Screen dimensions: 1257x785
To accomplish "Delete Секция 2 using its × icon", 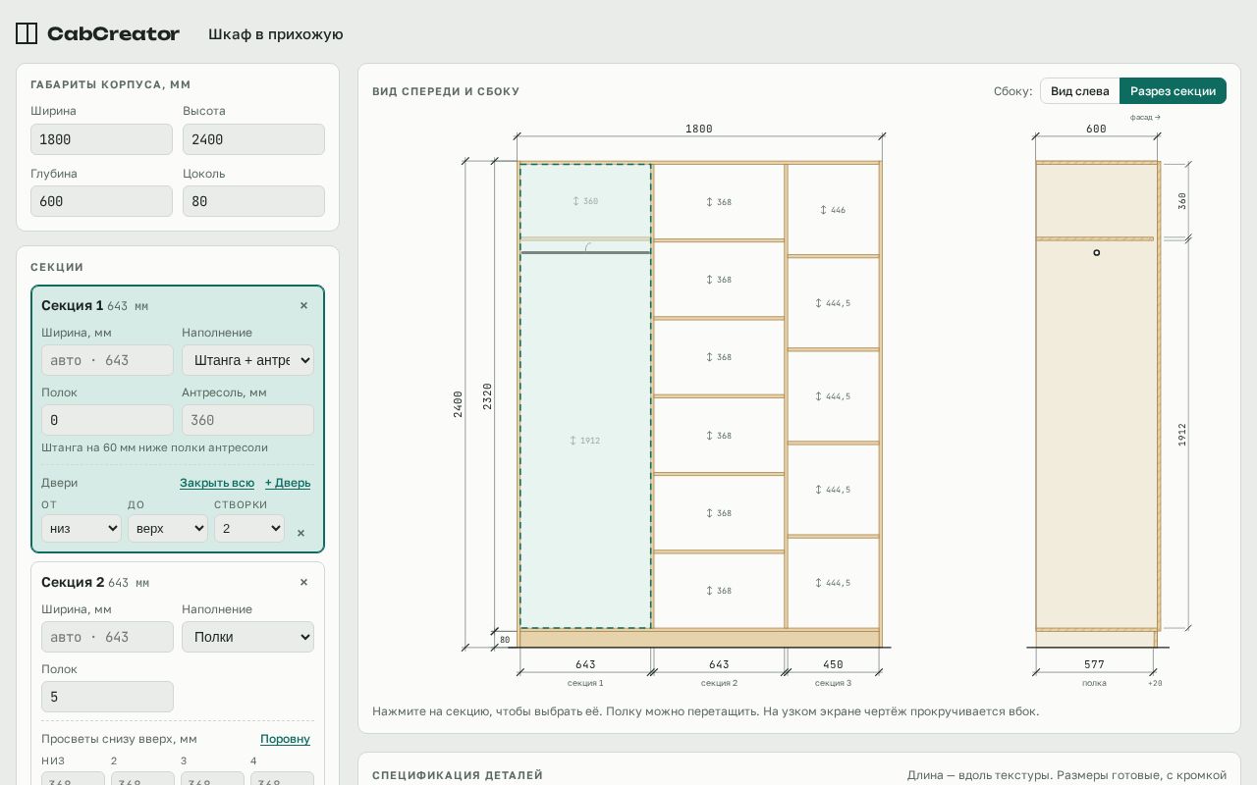I will pyautogui.click(x=303, y=582).
